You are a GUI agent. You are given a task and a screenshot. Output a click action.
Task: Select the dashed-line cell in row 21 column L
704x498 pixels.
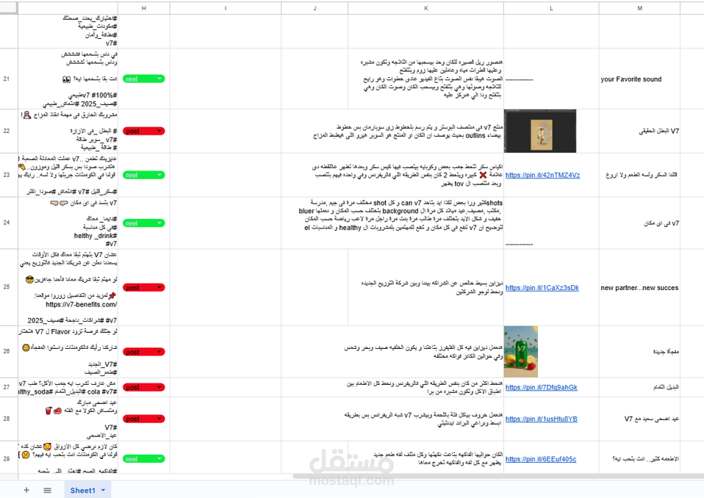pos(551,79)
